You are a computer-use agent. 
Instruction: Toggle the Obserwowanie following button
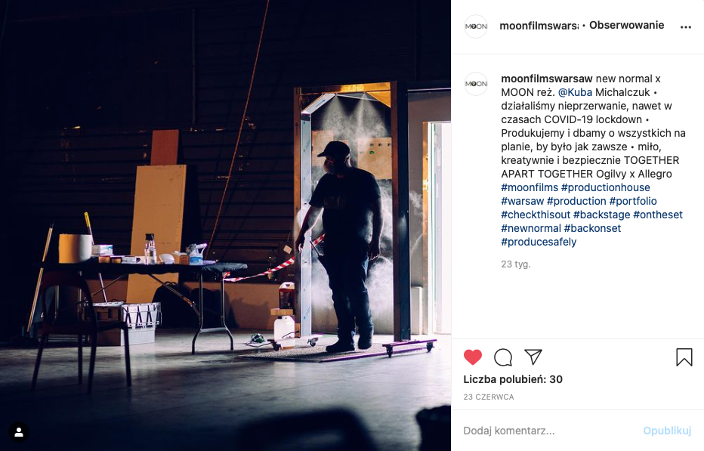point(626,25)
